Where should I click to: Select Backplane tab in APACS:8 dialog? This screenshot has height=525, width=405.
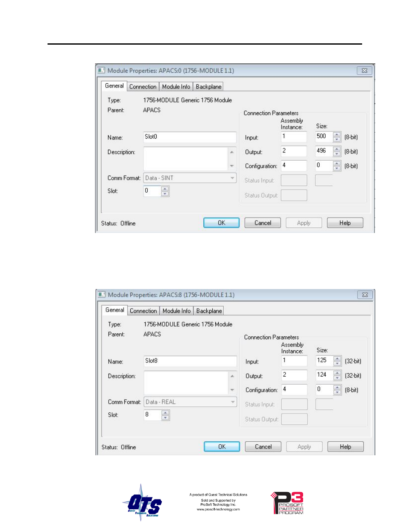[209, 311]
